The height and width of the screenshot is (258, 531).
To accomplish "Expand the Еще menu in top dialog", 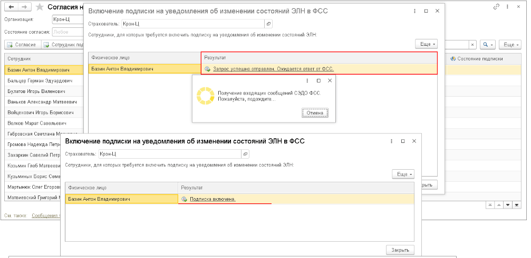I will pyautogui.click(x=426, y=44).
